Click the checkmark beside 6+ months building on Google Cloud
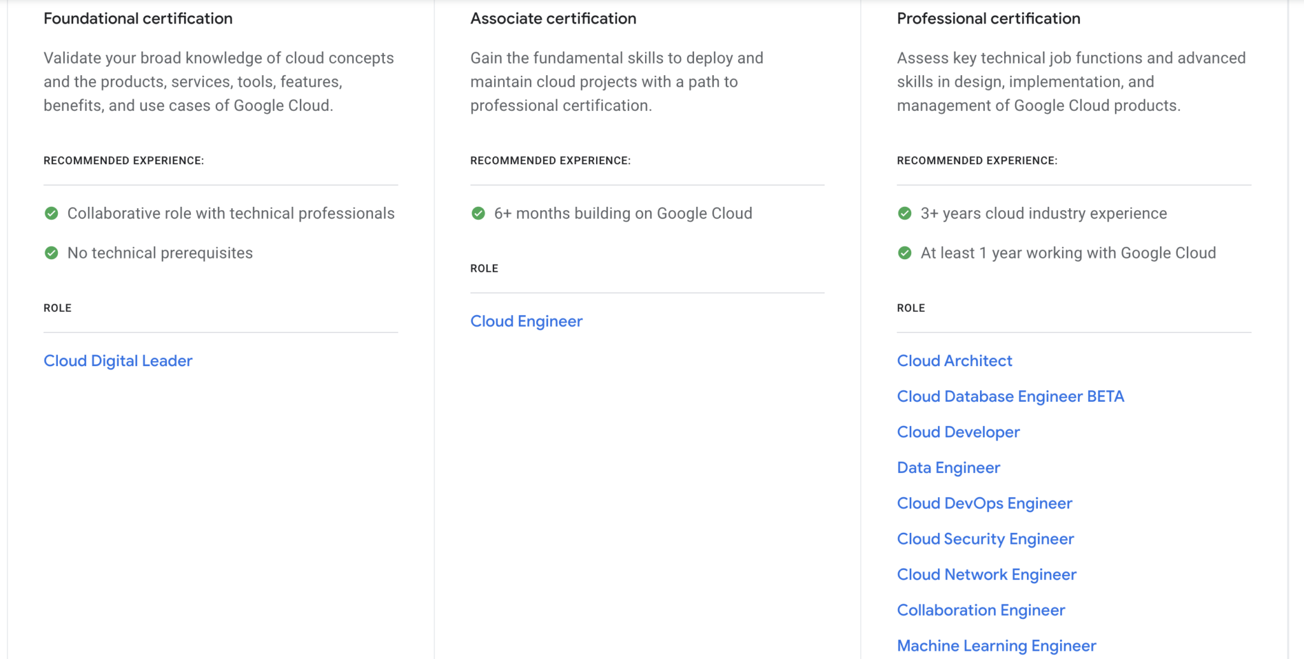Screen dimensions: 1304x659 478,213
